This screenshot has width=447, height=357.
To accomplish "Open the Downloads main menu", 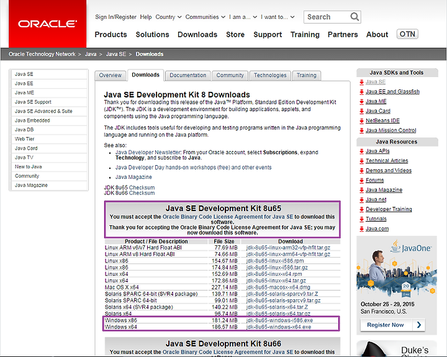I will pos(197,35).
